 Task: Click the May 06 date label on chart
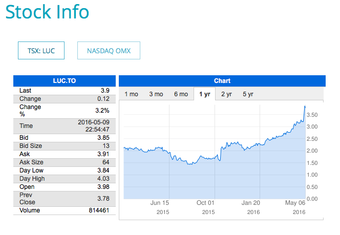[x=295, y=203]
